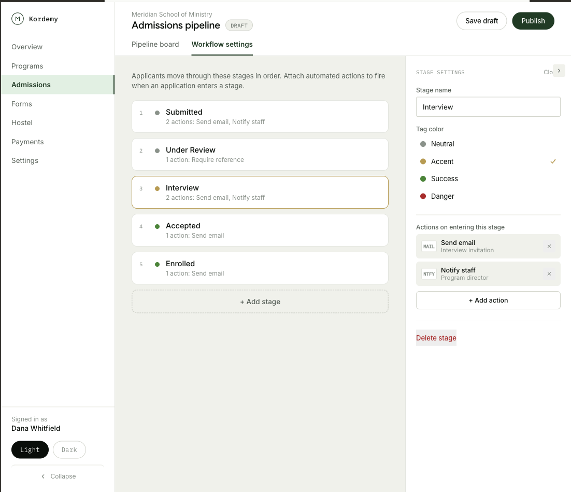571x492 pixels.
Task: Select Accent tag color
Action: [488, 161]
